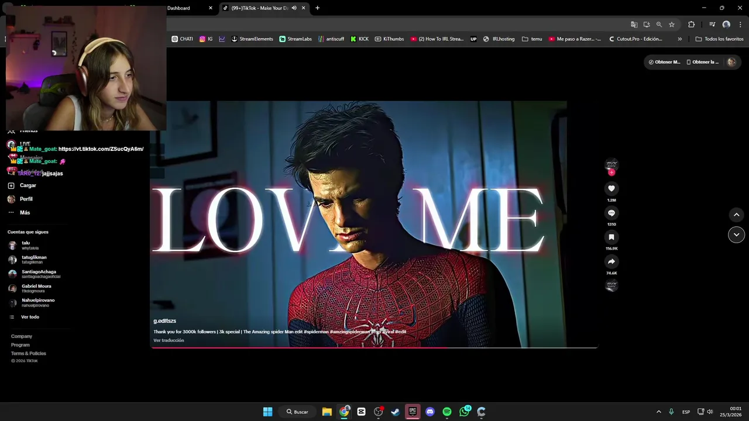Open the StreamElements bookmark

[252, 39]
